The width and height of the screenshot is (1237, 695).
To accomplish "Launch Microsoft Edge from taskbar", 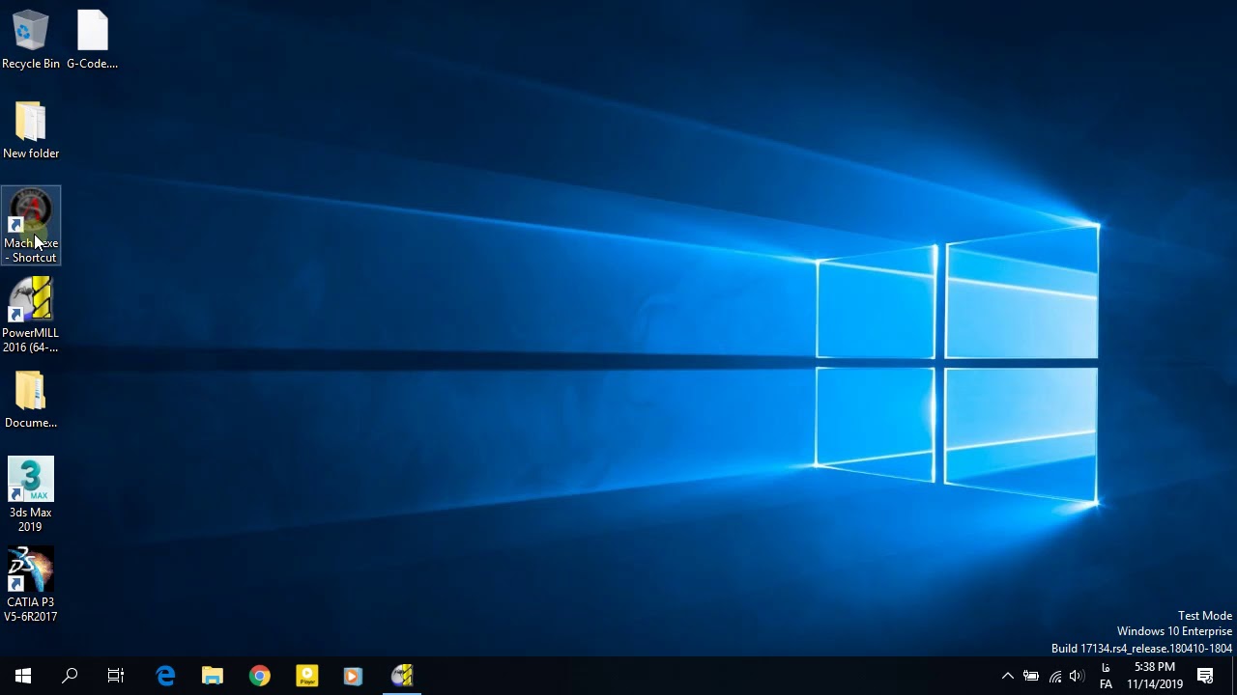I will (165, 676).
